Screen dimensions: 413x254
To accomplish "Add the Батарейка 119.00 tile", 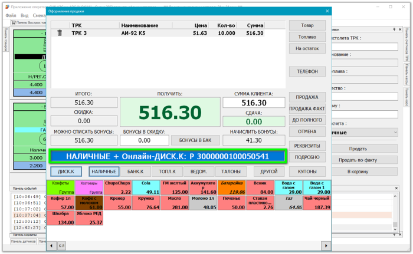I will [x=231, y=187].
